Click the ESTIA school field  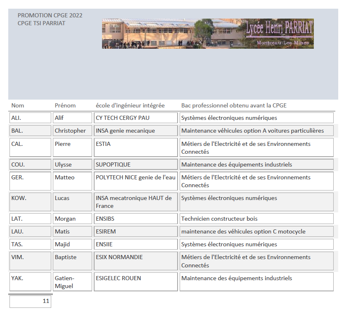[136, 147]
